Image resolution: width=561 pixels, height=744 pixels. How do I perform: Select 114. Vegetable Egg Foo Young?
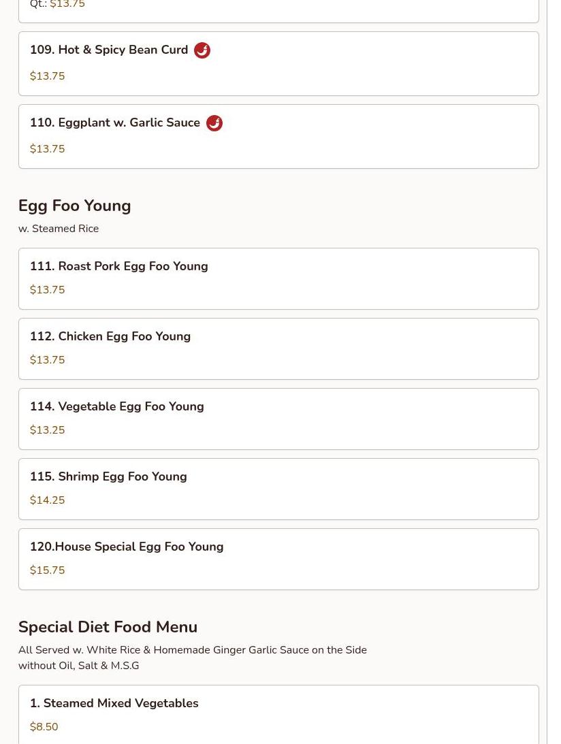tap(278, 419)
